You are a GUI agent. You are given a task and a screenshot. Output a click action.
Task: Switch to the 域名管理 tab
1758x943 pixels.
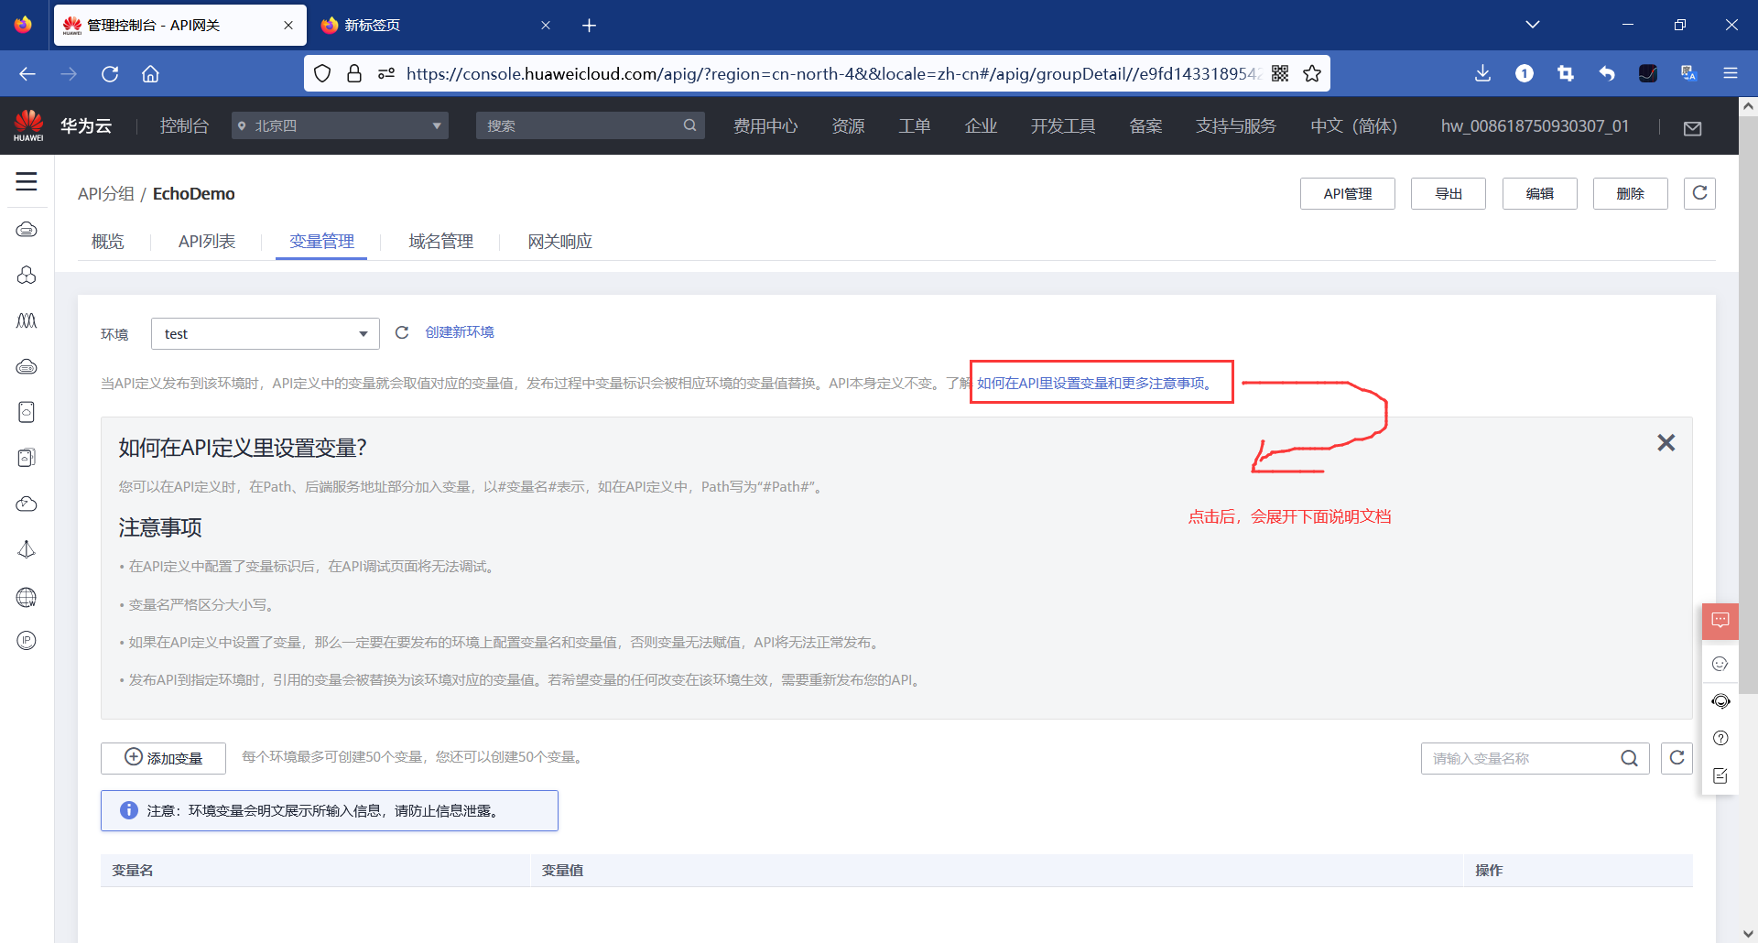pos(440,241)
